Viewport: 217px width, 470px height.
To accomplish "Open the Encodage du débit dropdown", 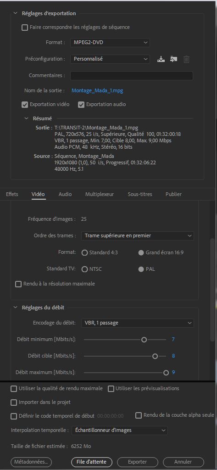I will coord(138,323).
